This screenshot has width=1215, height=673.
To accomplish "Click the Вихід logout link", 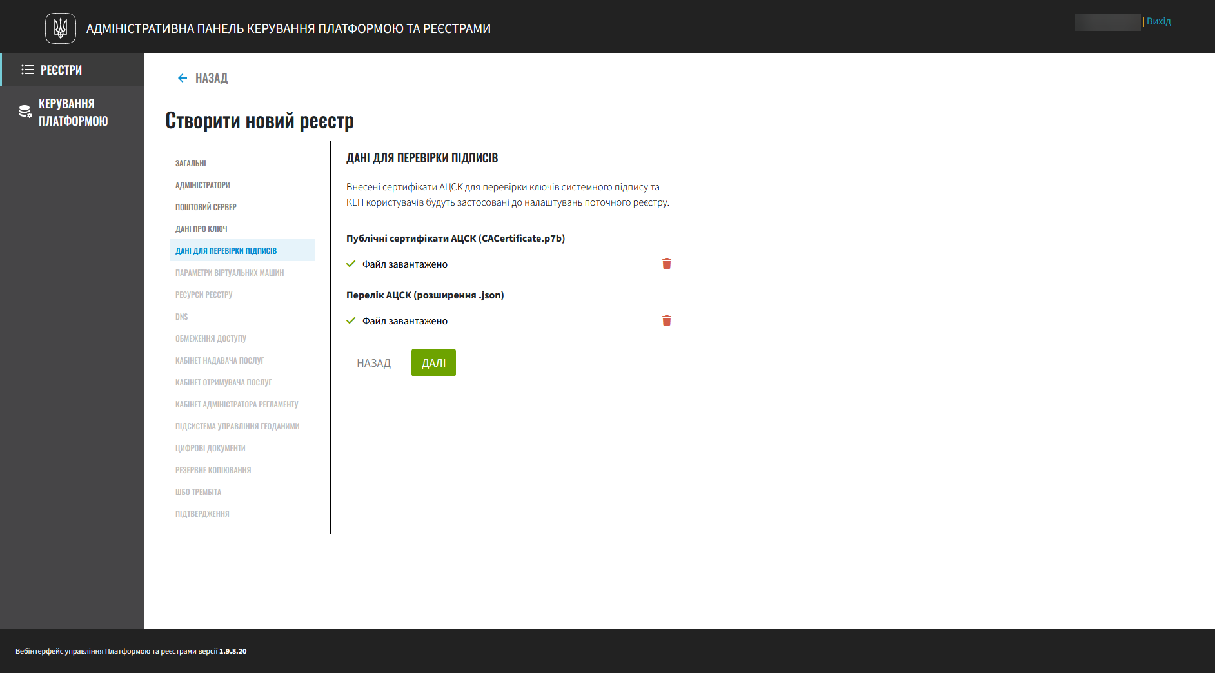I will click(1159, 21).
